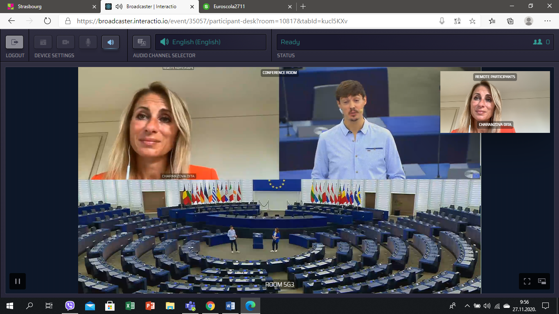Enter fullscreen video mode
This screenshot has width=559, height=314.
[x=527, y=281]
